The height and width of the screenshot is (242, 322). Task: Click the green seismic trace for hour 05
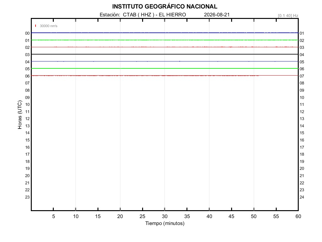pos(165,68)
